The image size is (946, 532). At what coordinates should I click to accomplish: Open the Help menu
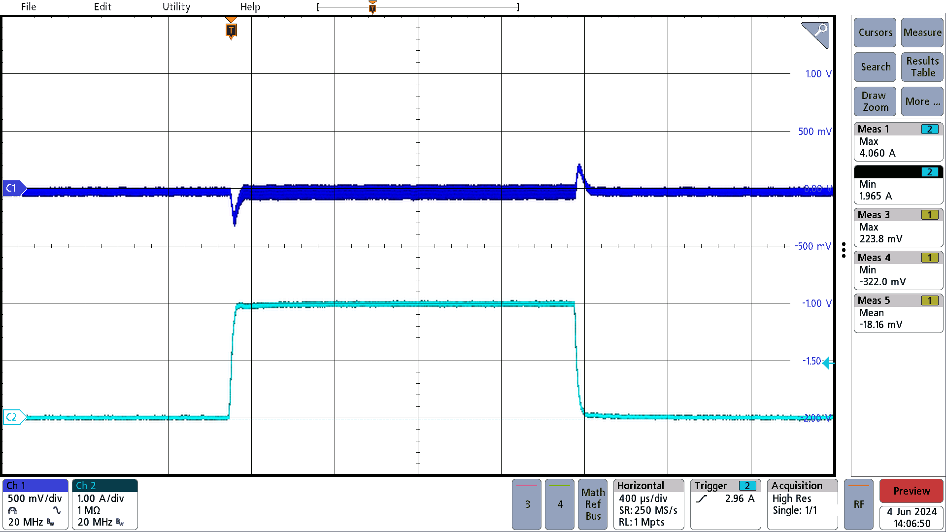[250, 7]
